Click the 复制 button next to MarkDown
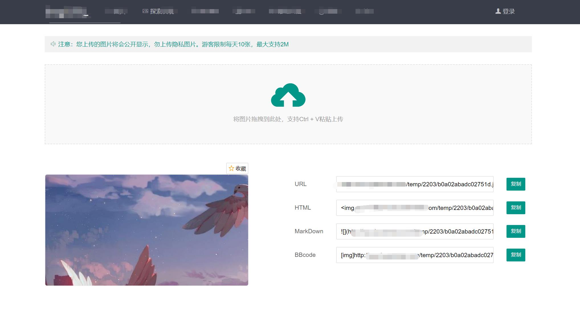Screen dimensions: 580x322 point(515,231)
